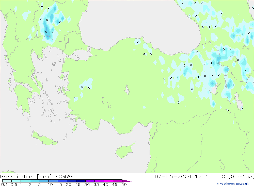Click the "30" legend scale label
The height and width of the screenshot is (186, 254).
coord(87,184)
